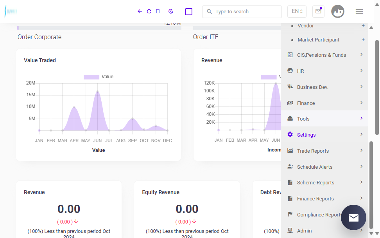Click the Trade Reports chart icon
Screen dimensions: 380x238
(290, 150)
